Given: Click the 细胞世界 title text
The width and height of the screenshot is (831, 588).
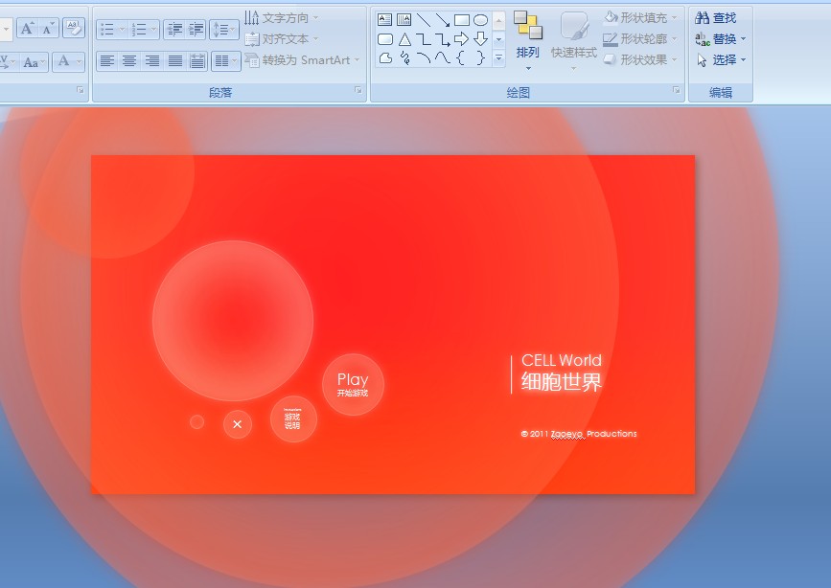Looking at the screenshot, I should [562, 382].
